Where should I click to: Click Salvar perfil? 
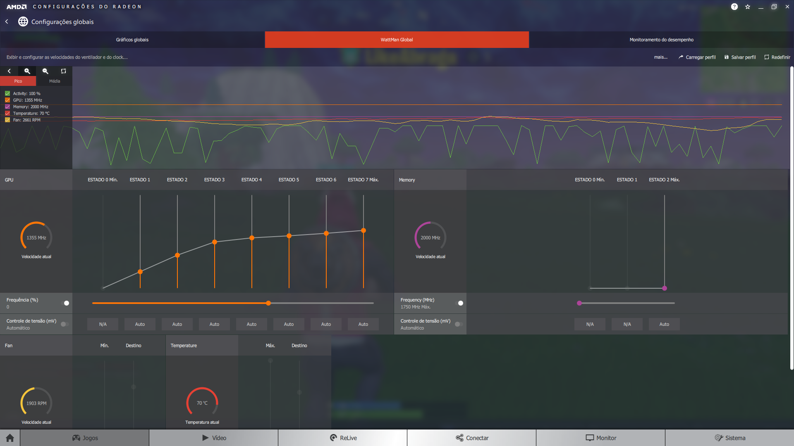(x=740, y=57)
